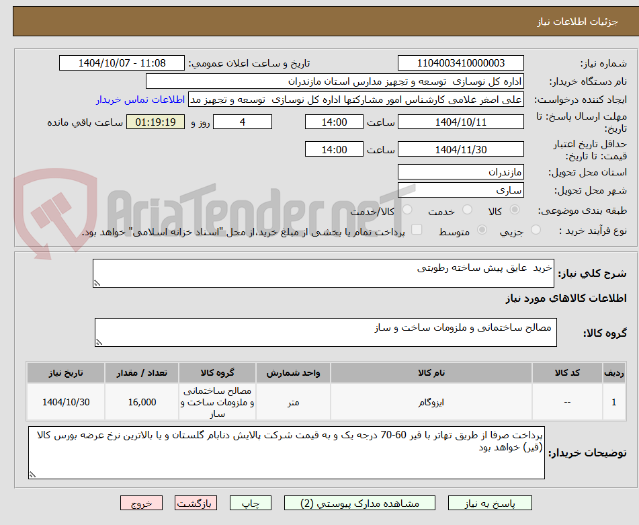Click the گروه کالا table column header
Viewport: 639px width, 525px height.
pos(217,373)
